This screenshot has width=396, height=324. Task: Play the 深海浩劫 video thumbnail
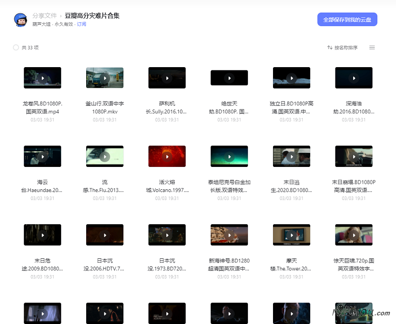coord(354,78)
